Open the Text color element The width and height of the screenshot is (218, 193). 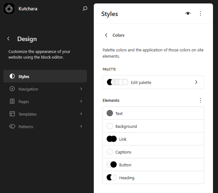153,113
